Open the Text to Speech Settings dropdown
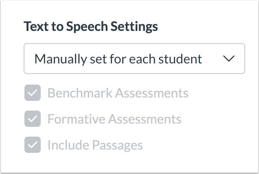The height and width of the screenshot is (174, 259). click(134, 59)
